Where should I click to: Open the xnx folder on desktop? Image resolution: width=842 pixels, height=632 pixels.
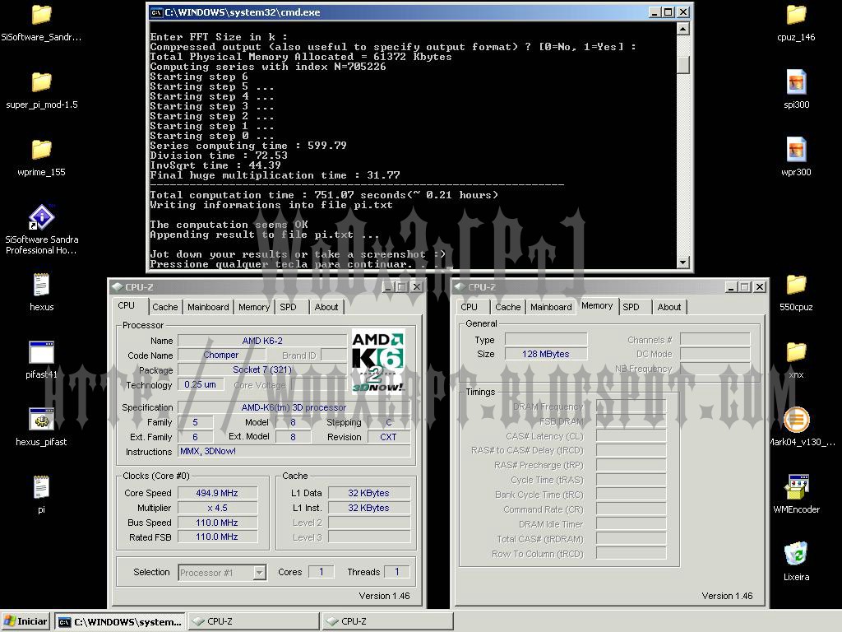coord(796,352)
